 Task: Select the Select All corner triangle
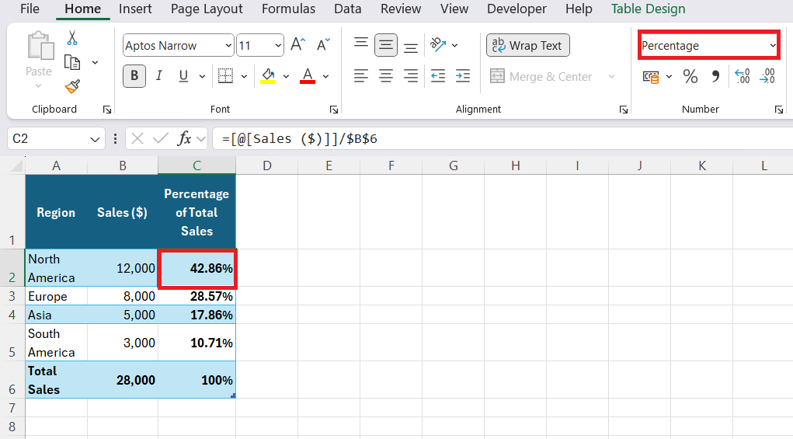(x=17, y=165)
